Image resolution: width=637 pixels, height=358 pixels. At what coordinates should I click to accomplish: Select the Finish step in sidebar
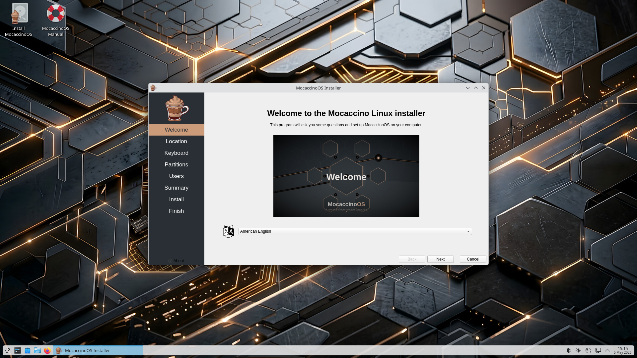point(177,211)
